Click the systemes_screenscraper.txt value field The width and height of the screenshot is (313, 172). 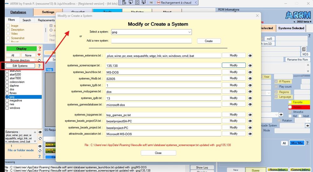point(163,66)
